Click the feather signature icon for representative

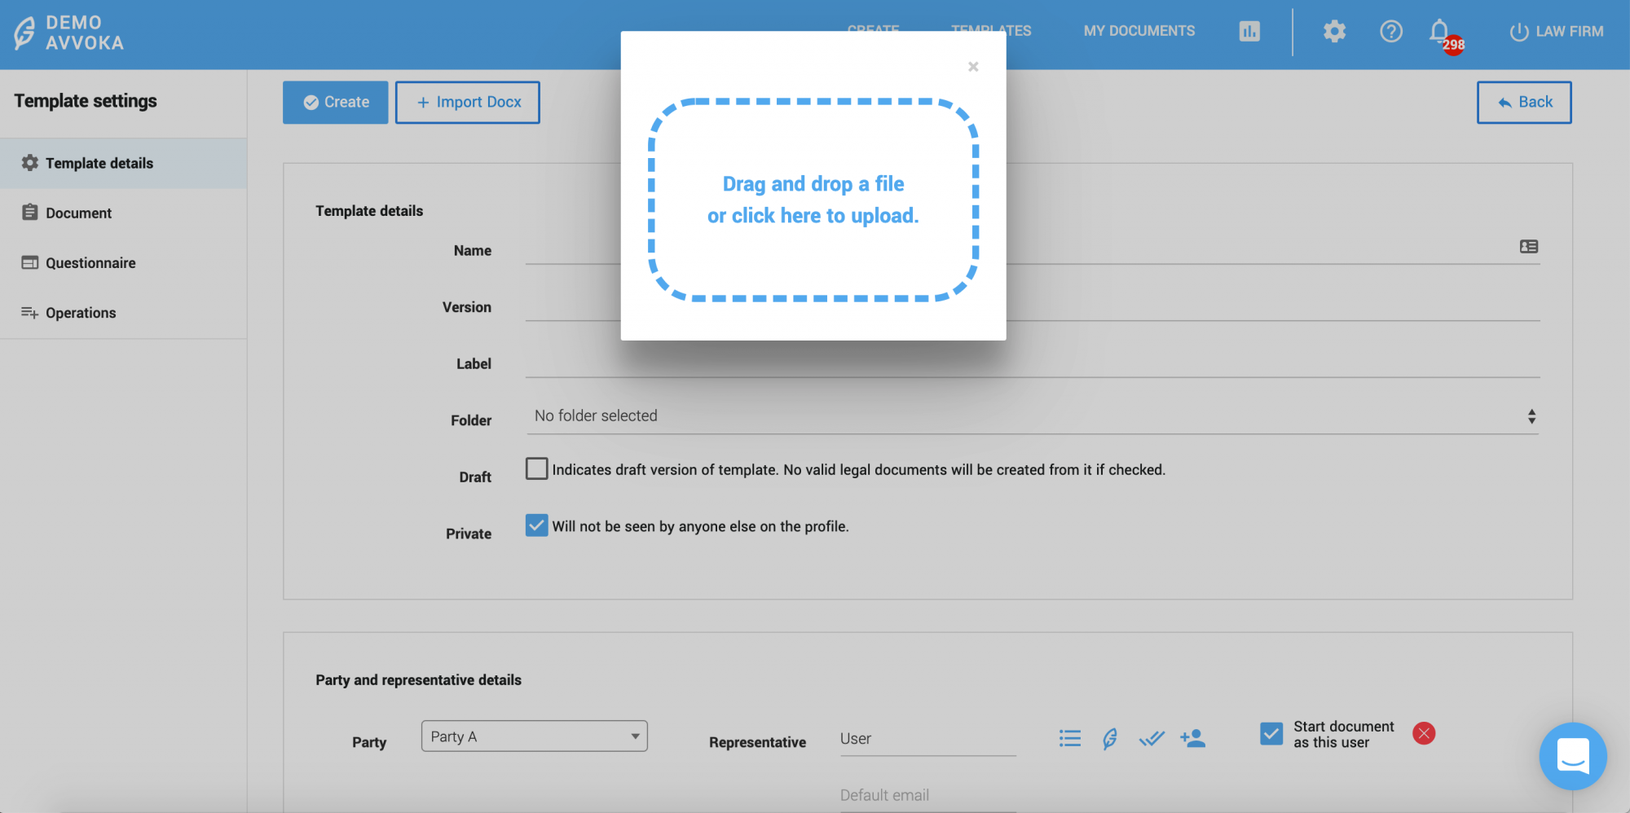[x=1109, y=738]
